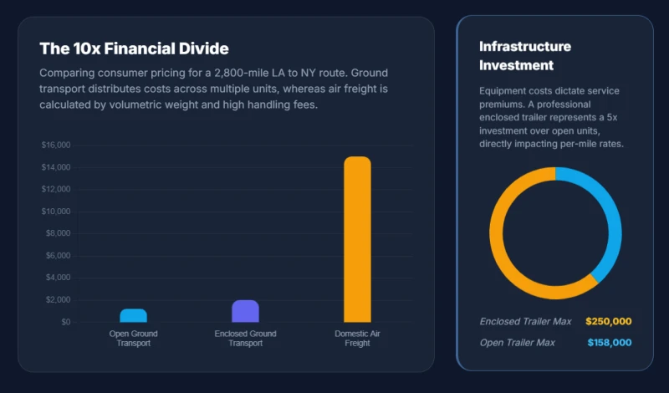Click the Enclosed Ground Transport purple bar
669x393 pixels.
(x=245, y=311)
